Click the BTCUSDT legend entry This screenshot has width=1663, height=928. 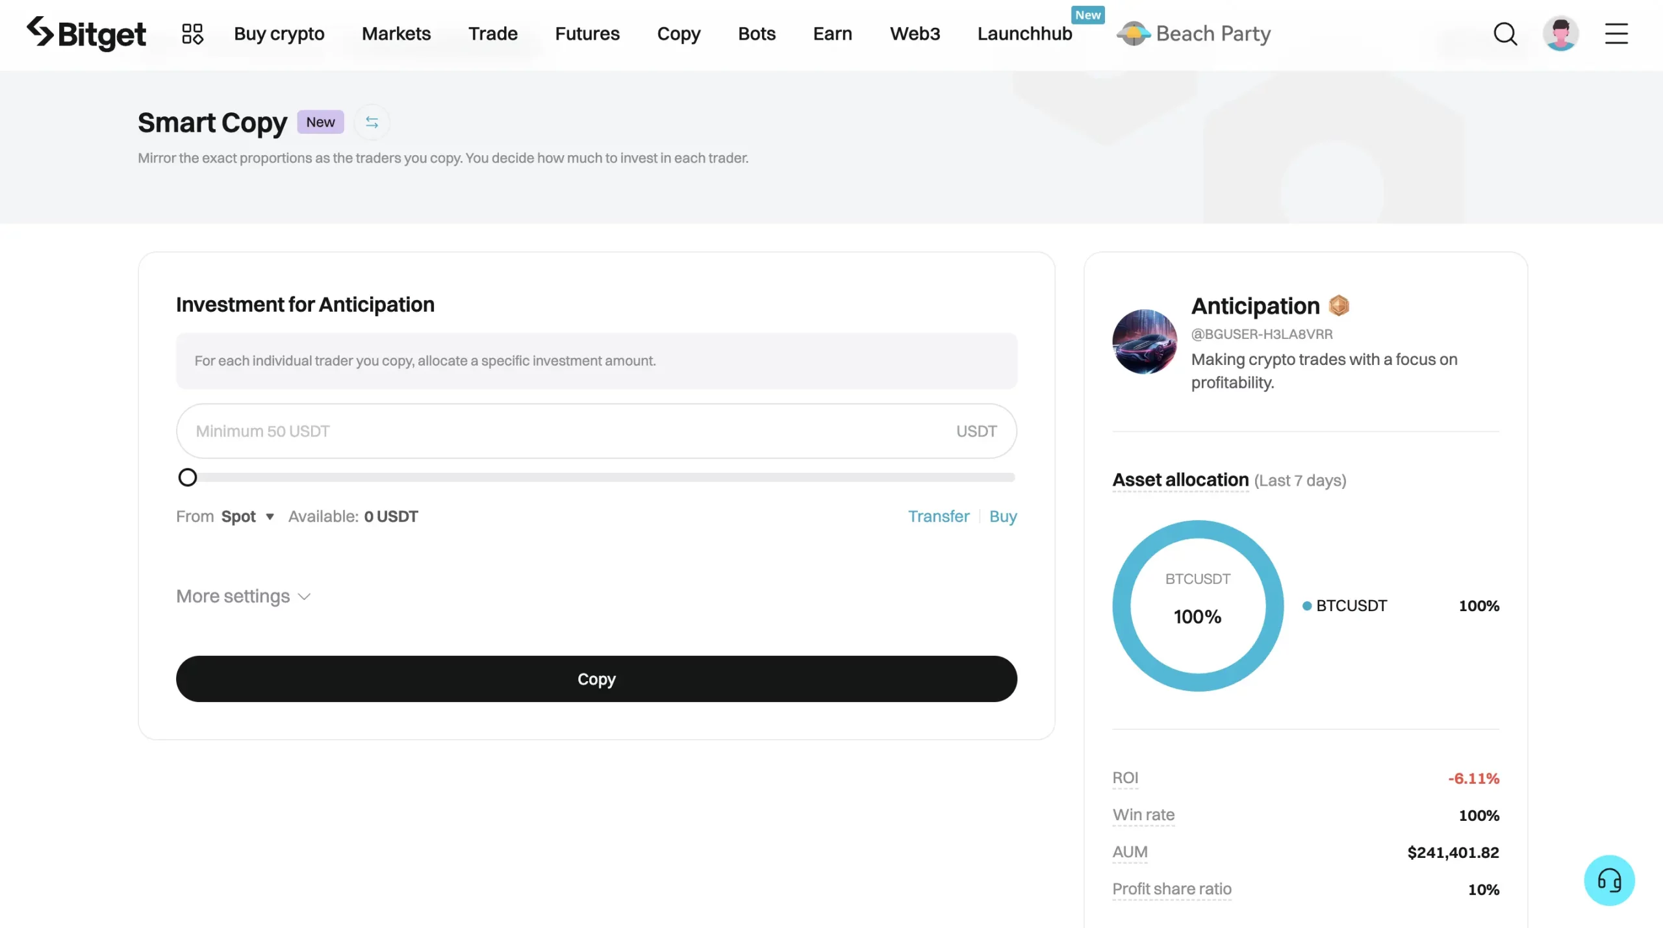1345,605
